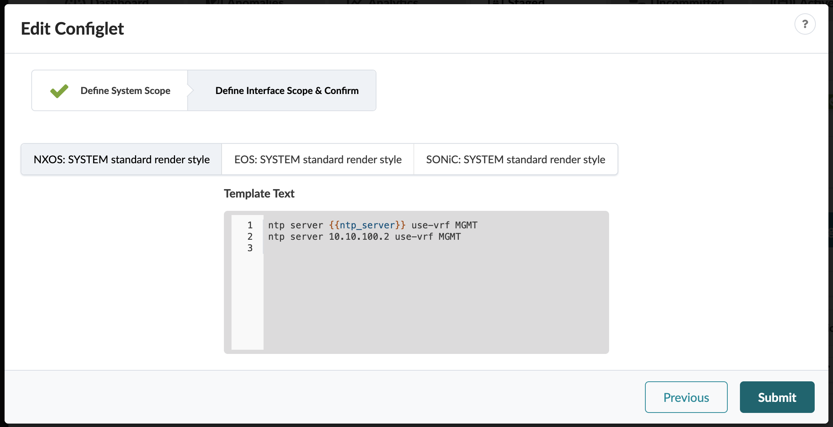Go back to Define System Scope step
Image resolution: width=833 pixels, height=427 pixels.
(110, 91)
